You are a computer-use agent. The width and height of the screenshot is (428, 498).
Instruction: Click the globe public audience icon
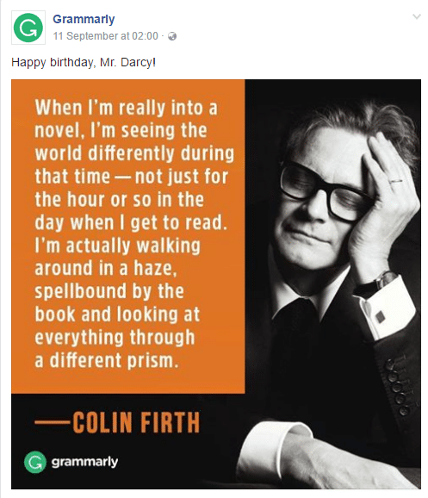[172, 36]
